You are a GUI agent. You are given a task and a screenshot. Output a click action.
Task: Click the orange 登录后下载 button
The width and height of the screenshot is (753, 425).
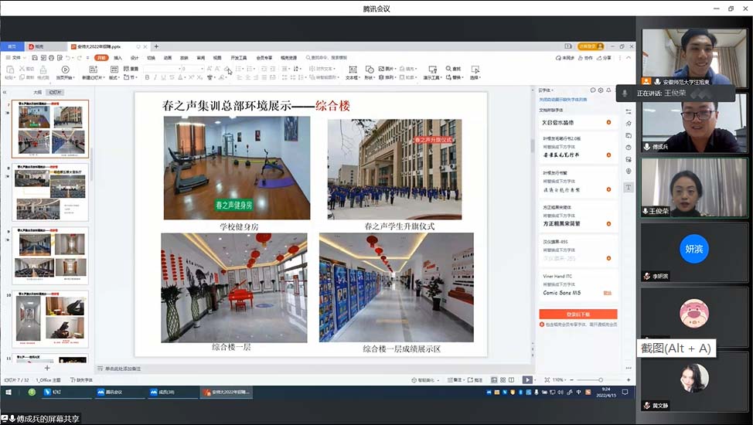pyautogui.click(x=578, y=314)
